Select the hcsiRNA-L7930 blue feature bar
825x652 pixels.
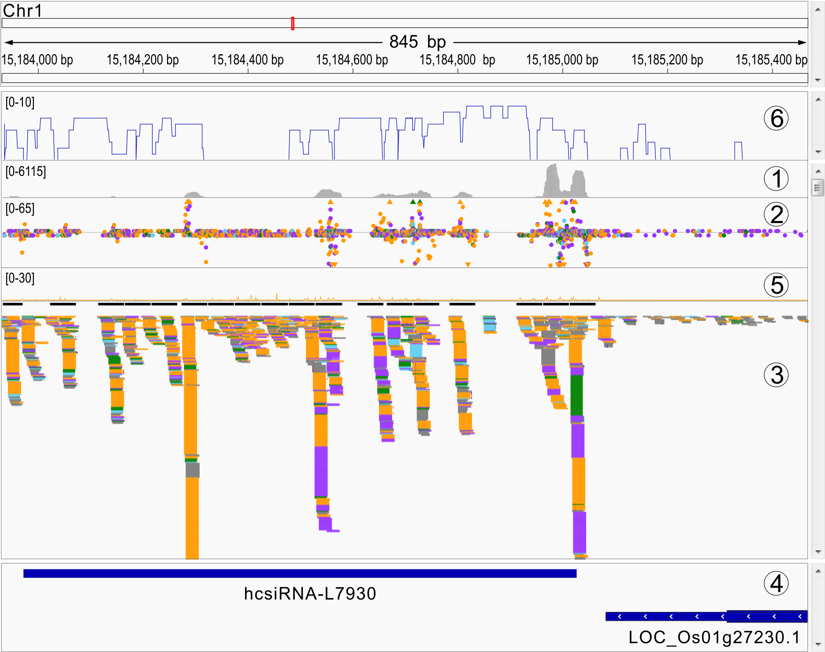(x=300, y=573)
